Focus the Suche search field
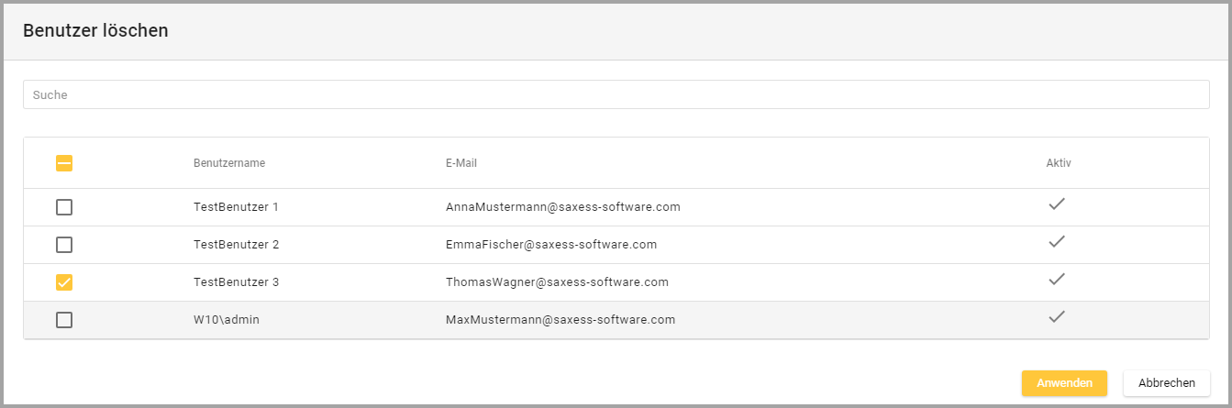The image size is (1232, 408). 616,94
